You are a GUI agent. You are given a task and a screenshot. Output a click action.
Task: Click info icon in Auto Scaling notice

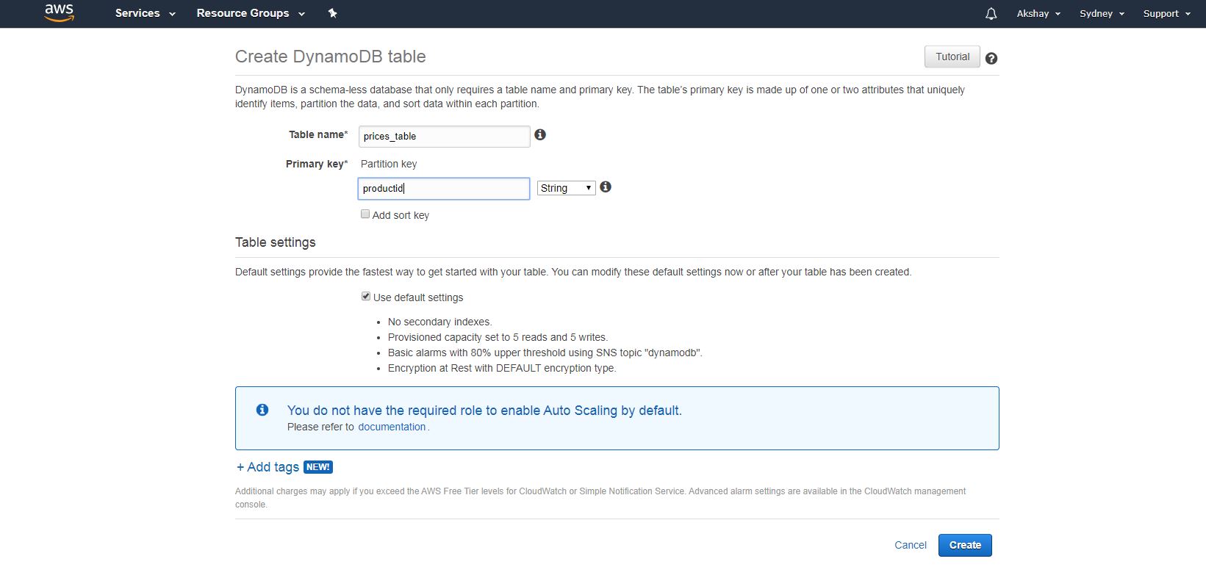(262, 410)
